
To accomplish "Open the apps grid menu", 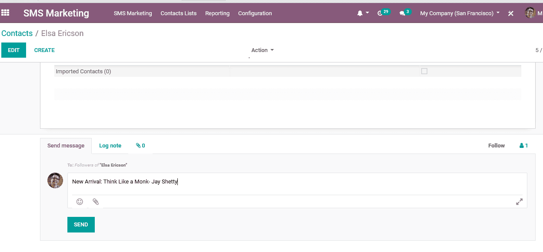I will click(5, 13).
